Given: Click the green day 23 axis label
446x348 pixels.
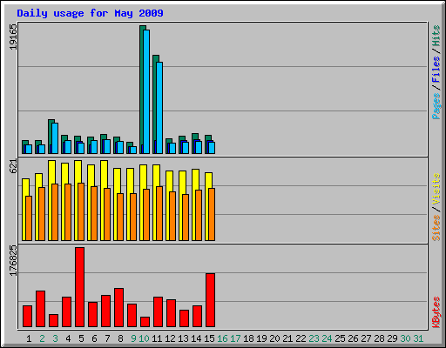Looking at the screenshot, I should tap(314, 338).
